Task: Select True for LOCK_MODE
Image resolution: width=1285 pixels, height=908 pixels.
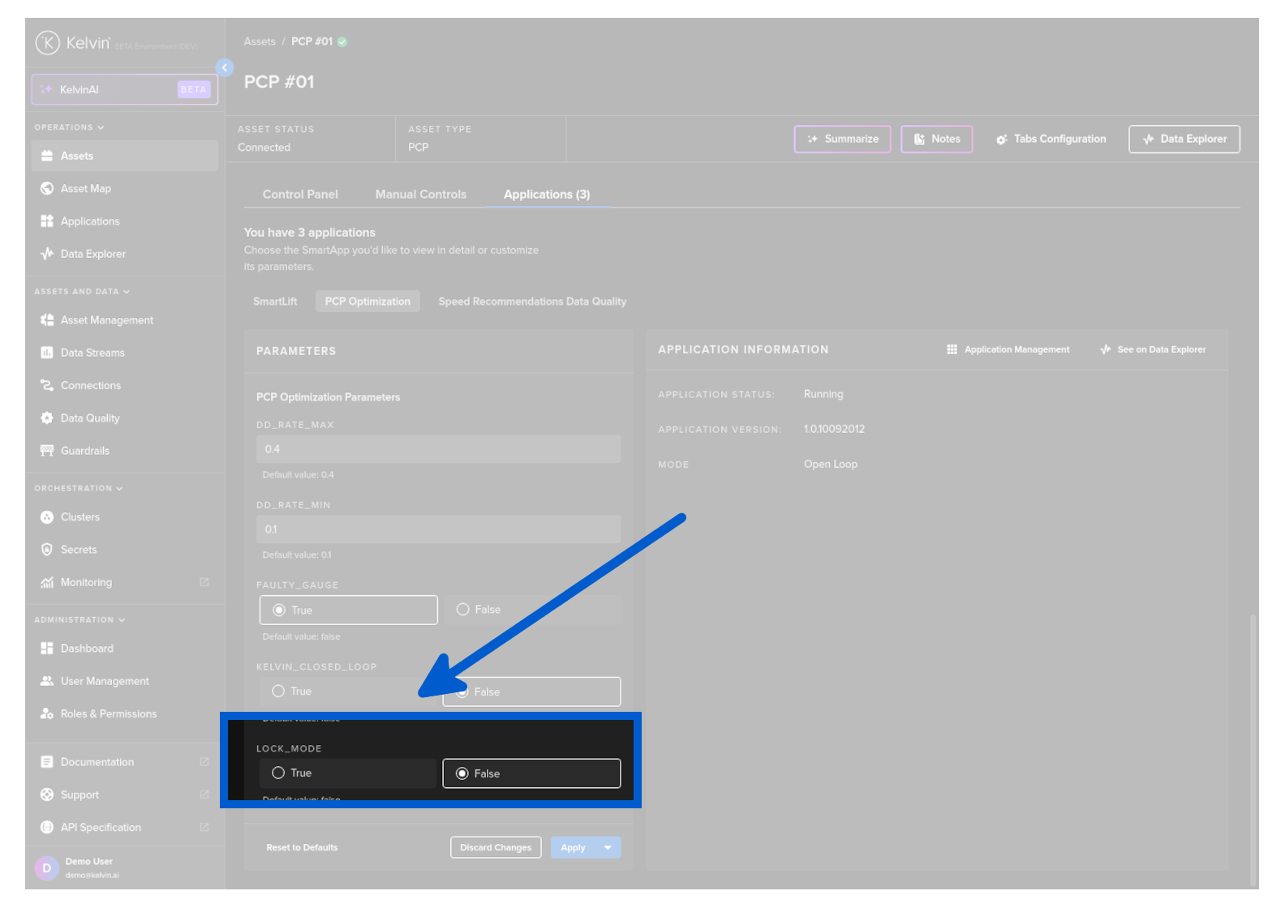Action: point(278,773)
